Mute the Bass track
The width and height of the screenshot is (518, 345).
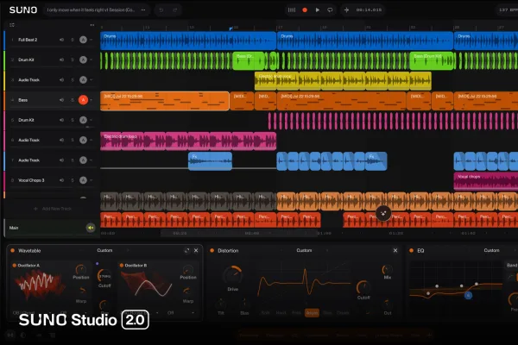coord(61,100)
